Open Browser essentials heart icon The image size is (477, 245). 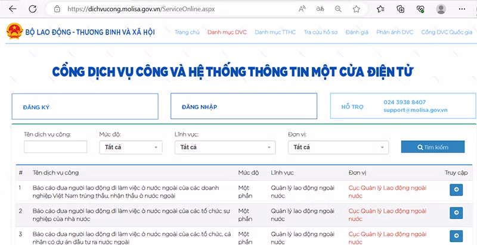click(x=421, y=9)
